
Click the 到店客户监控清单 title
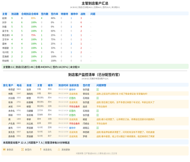point(95,75)
